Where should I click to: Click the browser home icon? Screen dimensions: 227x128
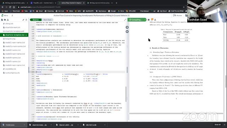(14, 7)
